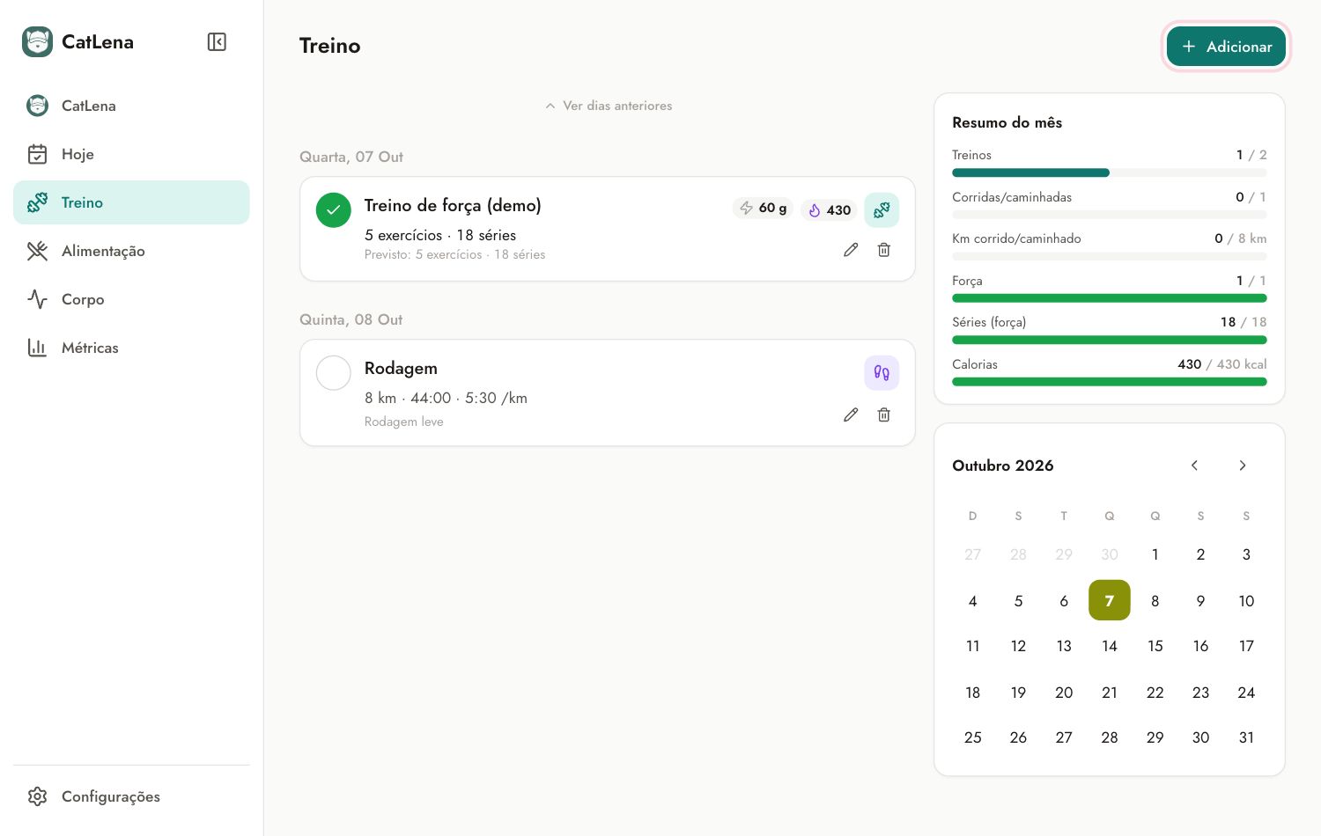Click the Resumo do mês heading
The height and width of the screenshot is (836, 1321).
click(1007, 122)
